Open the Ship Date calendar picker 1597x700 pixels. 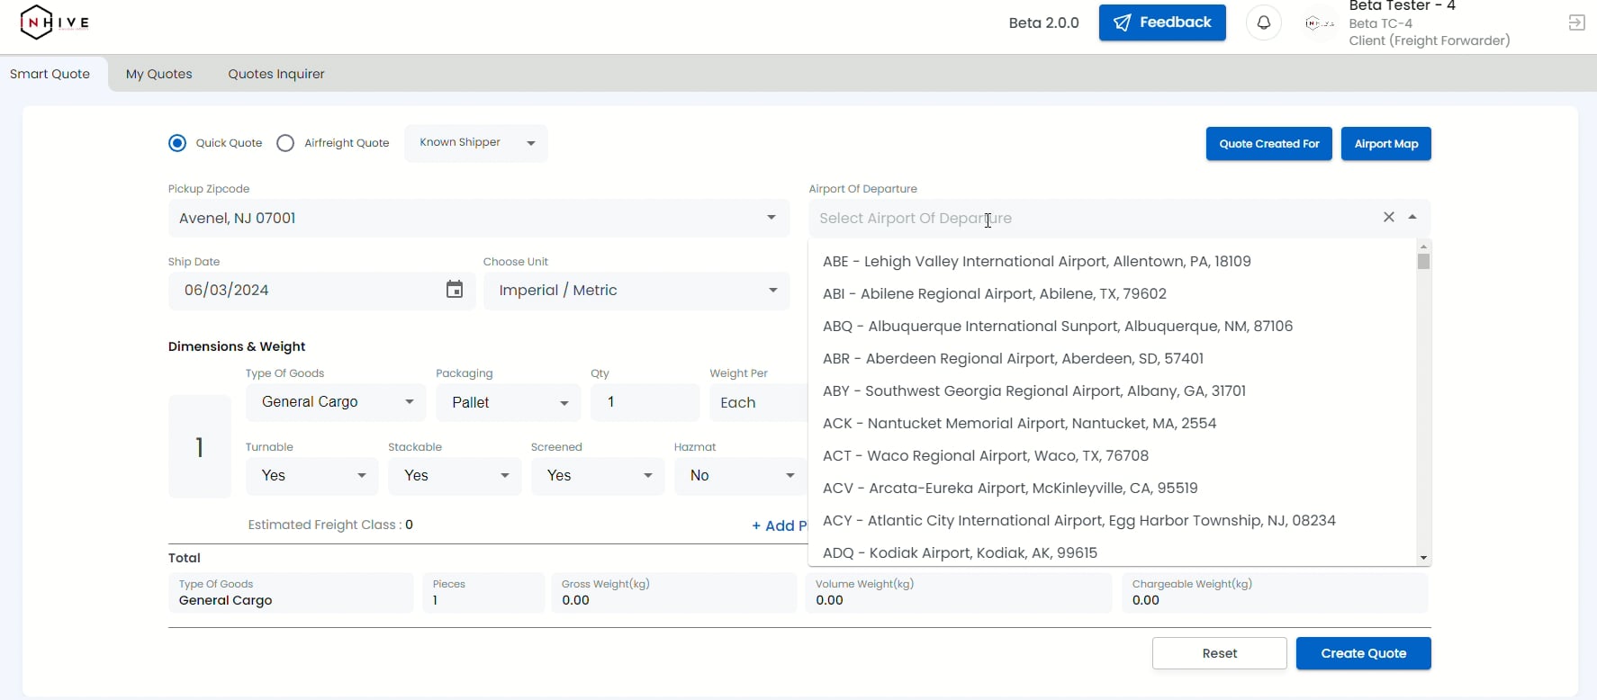(455, 290)
